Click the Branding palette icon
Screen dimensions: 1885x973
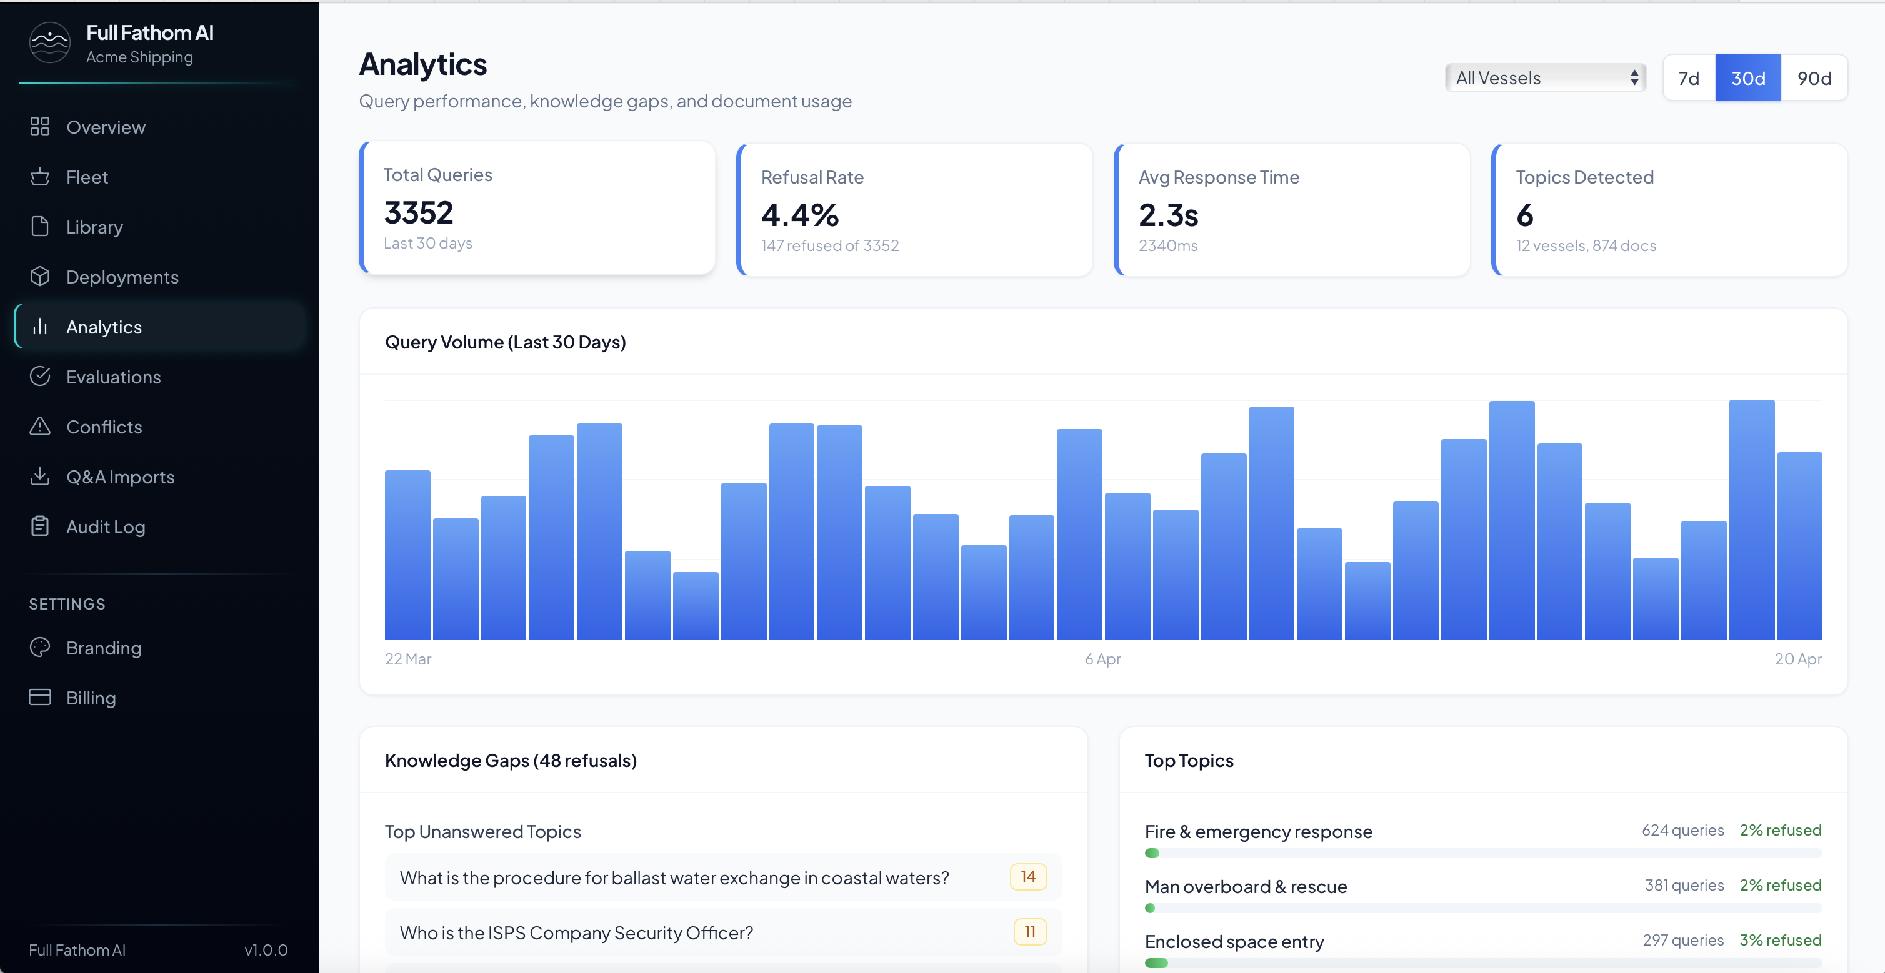click(39, 647)
